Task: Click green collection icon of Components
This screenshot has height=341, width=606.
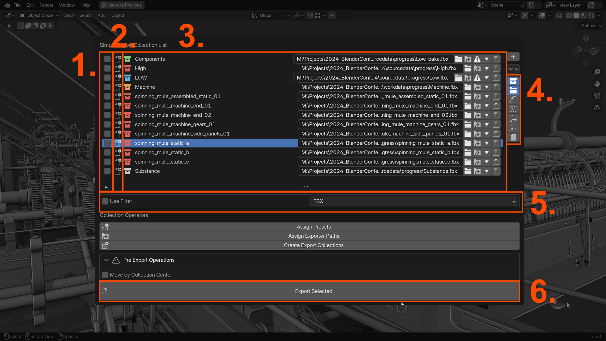Action: point(128,59)
